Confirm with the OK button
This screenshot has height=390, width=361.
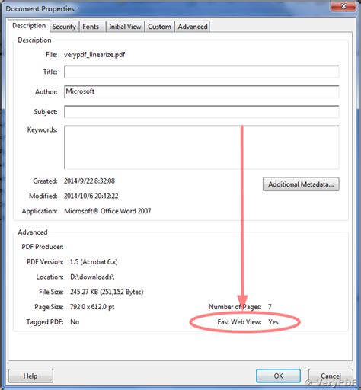point(278,376)
